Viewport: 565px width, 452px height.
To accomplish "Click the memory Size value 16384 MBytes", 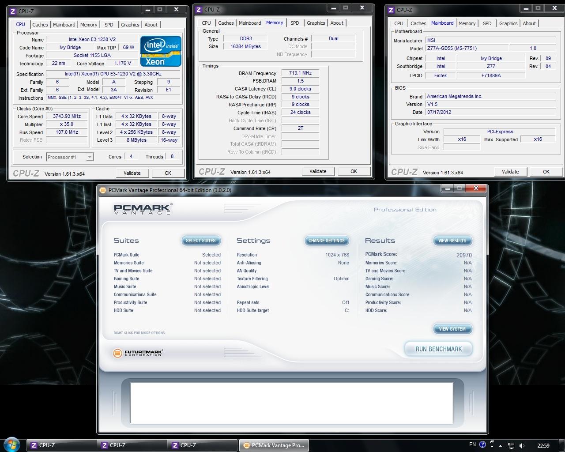I will coord(245,46).
